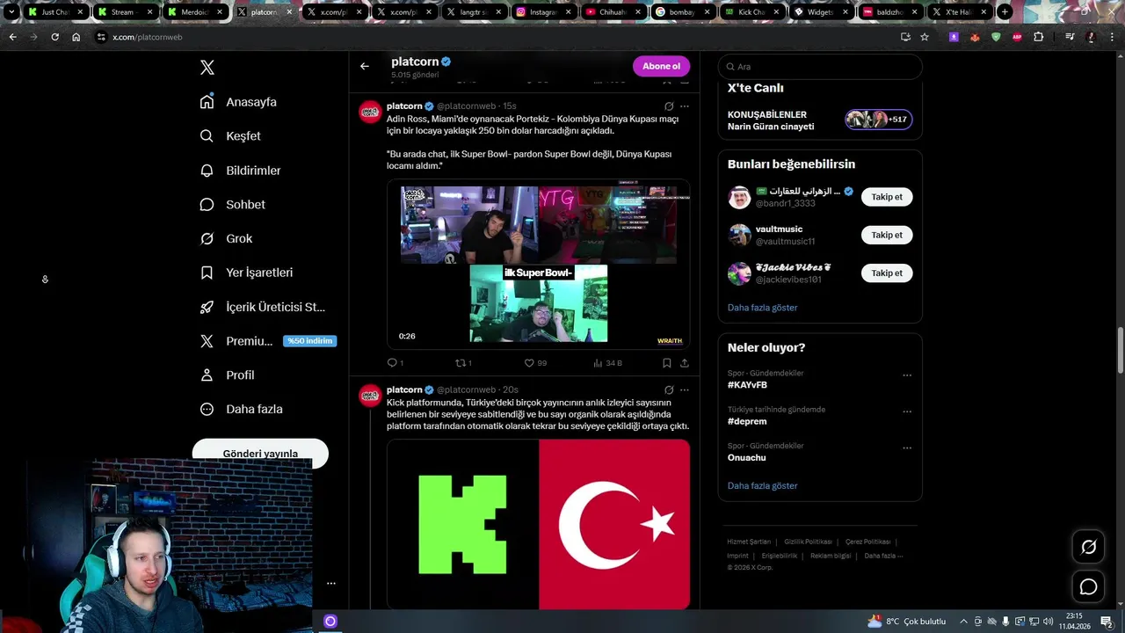View stats showing 34 B views
This screenshot has height=633, width=1125.
tap(607, 362)
